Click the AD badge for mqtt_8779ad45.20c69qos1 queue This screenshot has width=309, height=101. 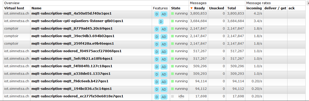[x=164, y=29]
